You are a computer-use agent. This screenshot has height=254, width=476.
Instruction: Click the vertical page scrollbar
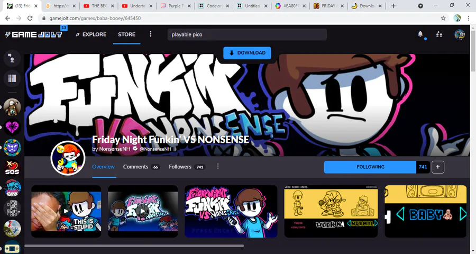473,51
